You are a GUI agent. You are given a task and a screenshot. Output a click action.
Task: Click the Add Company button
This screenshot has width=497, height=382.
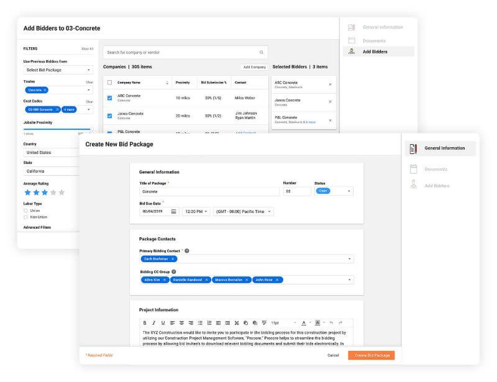coord(255,67)
